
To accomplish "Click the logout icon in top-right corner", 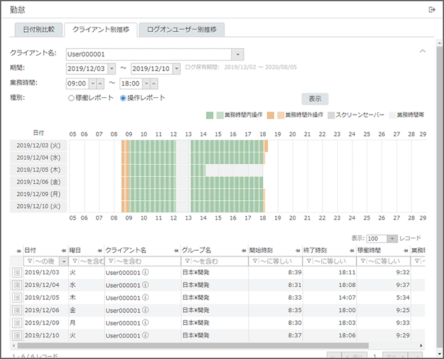I will 432,10.
